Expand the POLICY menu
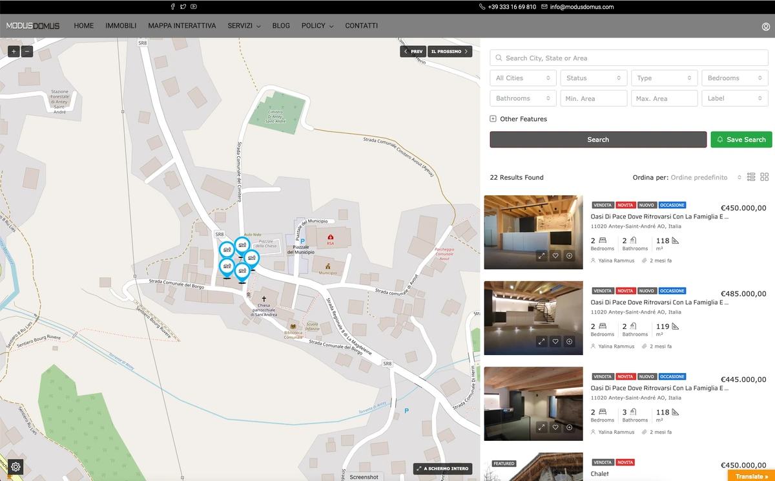Screen dimensions: 775x481 (x=317, y=26)
